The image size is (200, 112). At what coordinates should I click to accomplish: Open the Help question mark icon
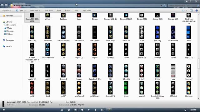tap(197, 11)
